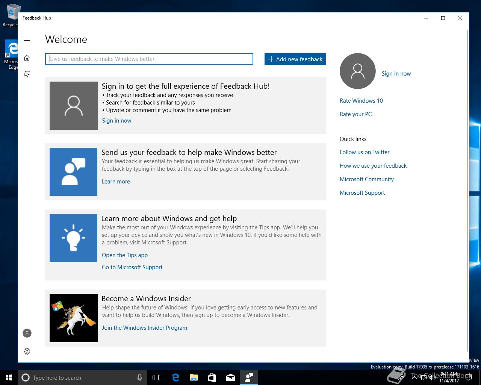481x385 pixels.
Task: Open the Windows Start menu
Action: click(9, 377)
